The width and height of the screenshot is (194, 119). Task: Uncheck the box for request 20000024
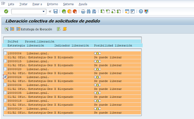(5, 77)
